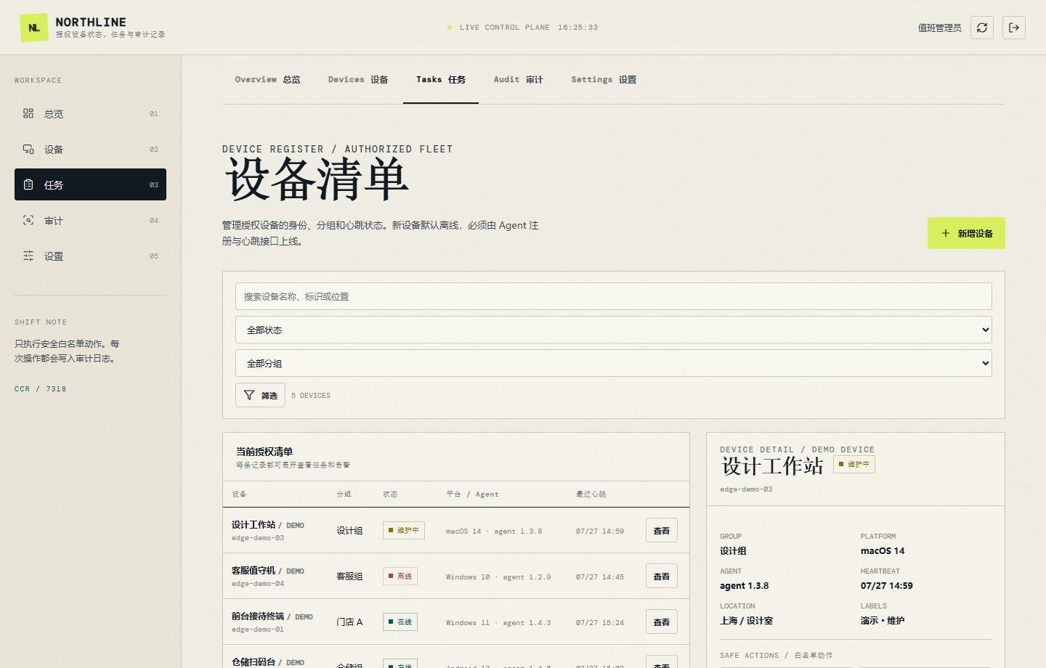Click Windows 10 agent 1.2.9 cell
The image size is (1046, 668).
[498, 577]
